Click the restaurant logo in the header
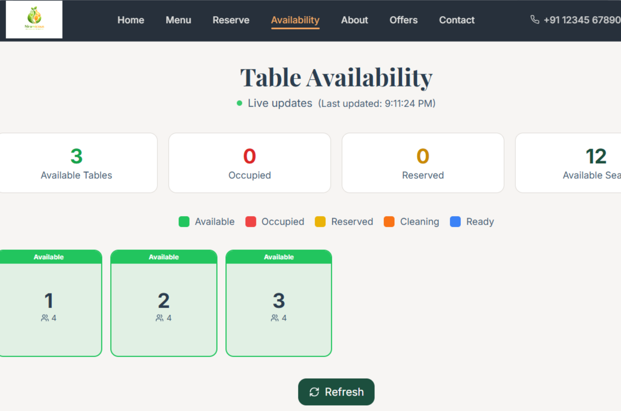The height and width of the screenshot is (411, 621). pyautogui.click(x=34, y=19)
